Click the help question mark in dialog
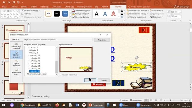This screenshot has height=108, width=192. (100, 35)
